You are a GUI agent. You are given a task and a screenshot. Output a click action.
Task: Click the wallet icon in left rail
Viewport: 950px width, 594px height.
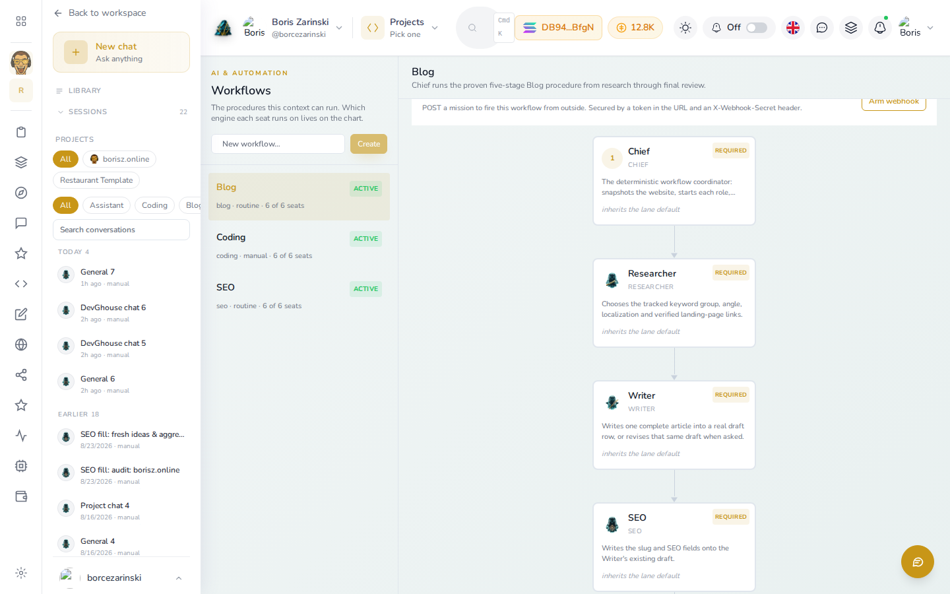(21, 496)
